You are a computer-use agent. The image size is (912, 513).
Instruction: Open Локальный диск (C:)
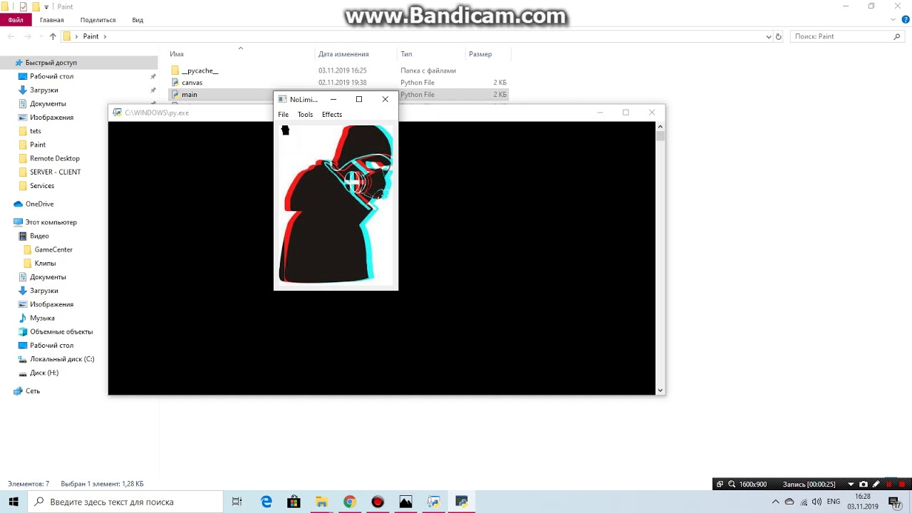[62, 359]
